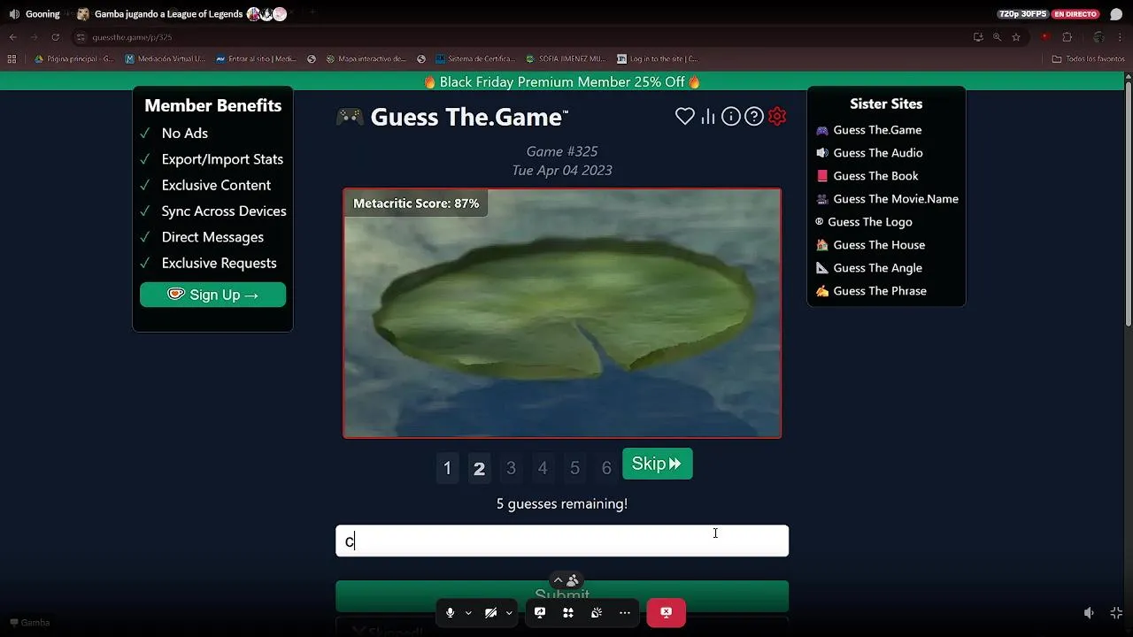Expand camera options chevron

(509, 612)
